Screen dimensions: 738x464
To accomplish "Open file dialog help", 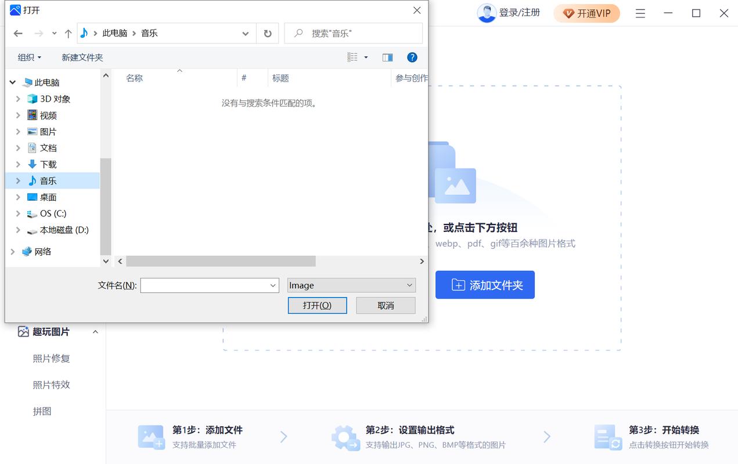I will pyautogui.click(x=412, y=57).
